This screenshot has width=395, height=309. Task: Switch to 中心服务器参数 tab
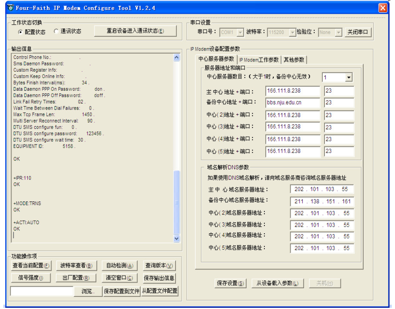216,59
